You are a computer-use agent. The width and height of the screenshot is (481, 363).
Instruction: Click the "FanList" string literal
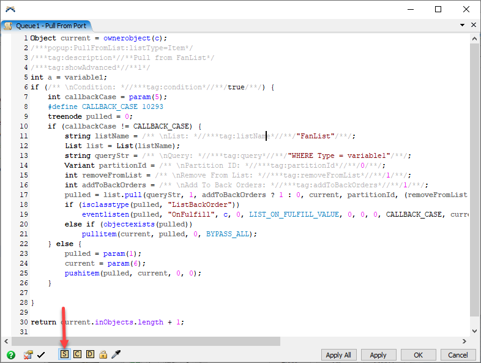(x=315, y=136)
